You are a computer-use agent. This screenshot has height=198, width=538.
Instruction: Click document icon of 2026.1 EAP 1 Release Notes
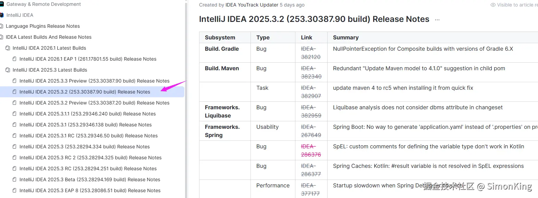(14, 59)
